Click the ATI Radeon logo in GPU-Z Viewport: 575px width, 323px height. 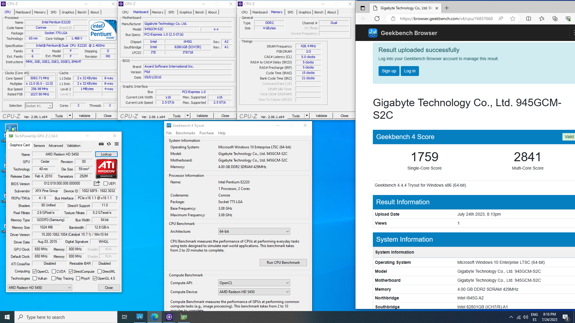click(106, 169)
